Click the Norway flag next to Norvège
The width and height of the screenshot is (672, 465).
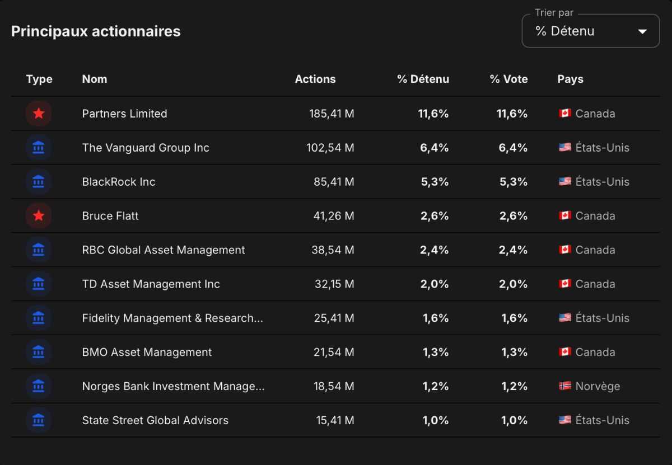(x=564, y=386)
